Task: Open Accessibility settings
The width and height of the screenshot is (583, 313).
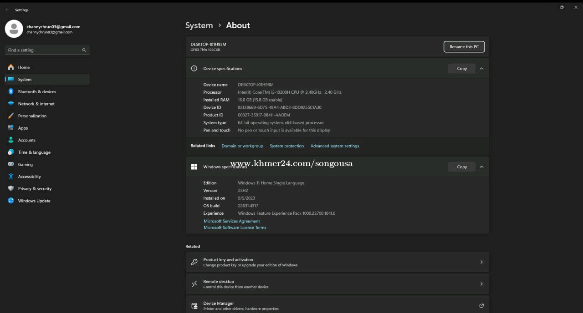Action: coord(47,177)
